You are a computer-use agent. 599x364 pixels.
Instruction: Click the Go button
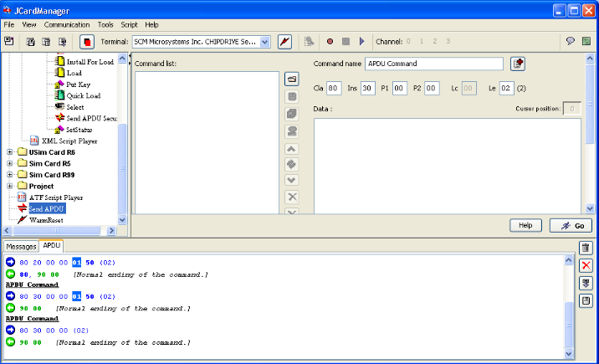point(571,226)
